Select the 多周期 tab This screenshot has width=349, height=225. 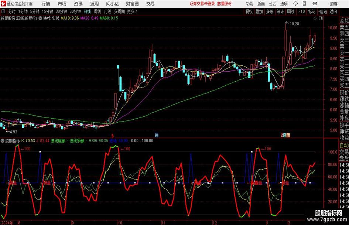pos(119,11)
